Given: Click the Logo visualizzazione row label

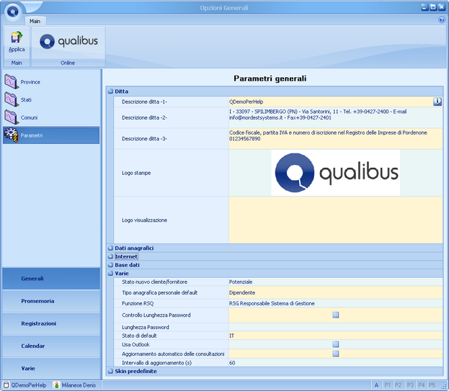Looking at the screenshot, I should pos(144,220).
